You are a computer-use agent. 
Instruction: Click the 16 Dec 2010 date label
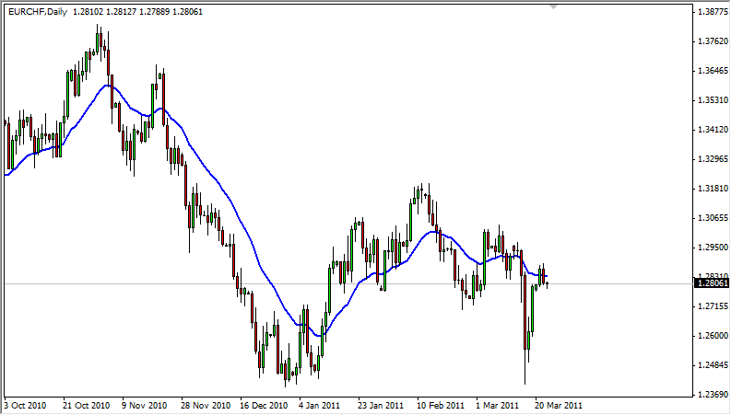(264, 406)
